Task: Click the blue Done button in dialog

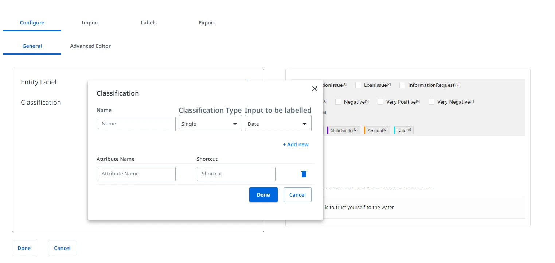Action: pos(263,195)
